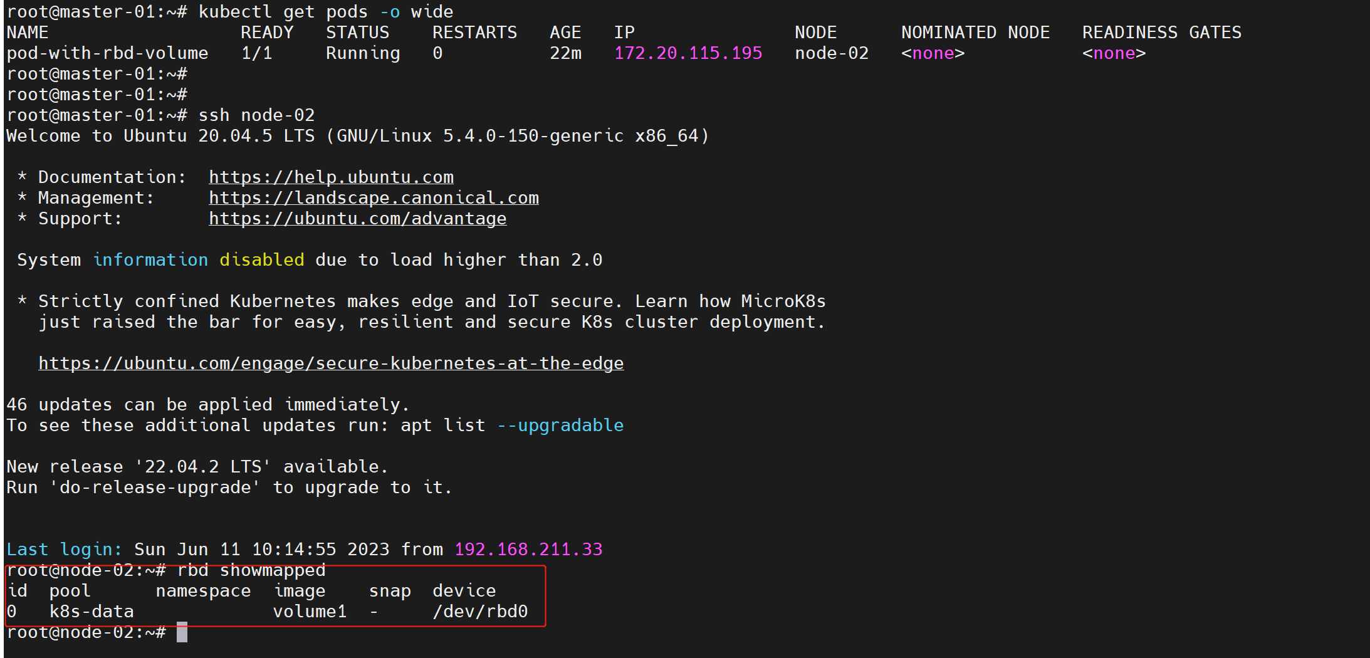The width and height of the screenshot is (1370, 658).
Task: Click the k8s-data pool value
Action: click(92, 612)
